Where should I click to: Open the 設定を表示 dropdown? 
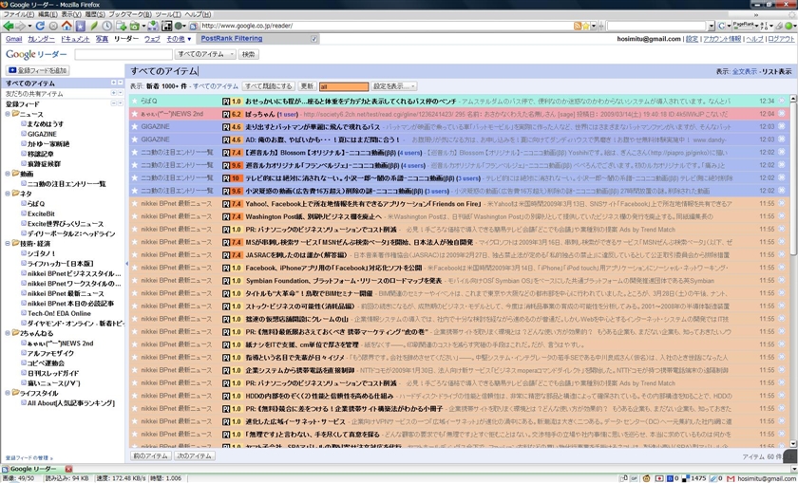394,86
